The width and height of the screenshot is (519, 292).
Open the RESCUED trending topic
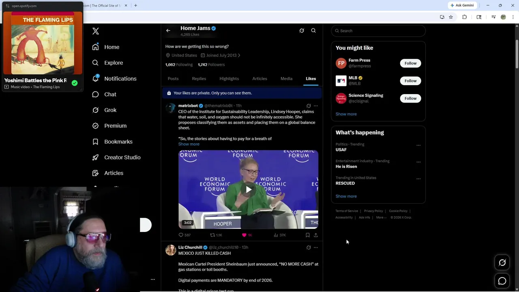tap(345, 183)
